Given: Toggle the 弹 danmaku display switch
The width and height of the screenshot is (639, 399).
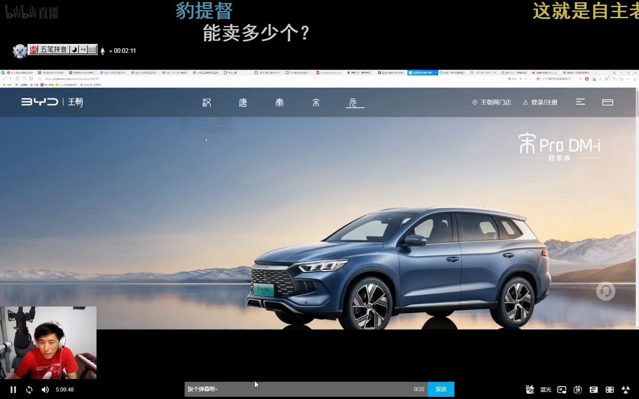Looking at the screenshot, I should [x=578, y=389].
